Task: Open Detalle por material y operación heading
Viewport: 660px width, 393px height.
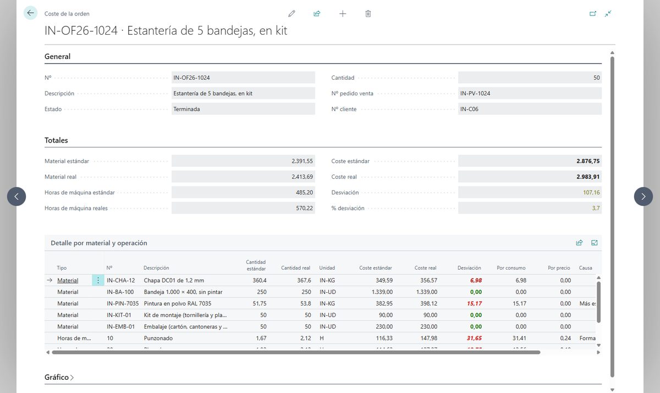Action: click(99, 243)
